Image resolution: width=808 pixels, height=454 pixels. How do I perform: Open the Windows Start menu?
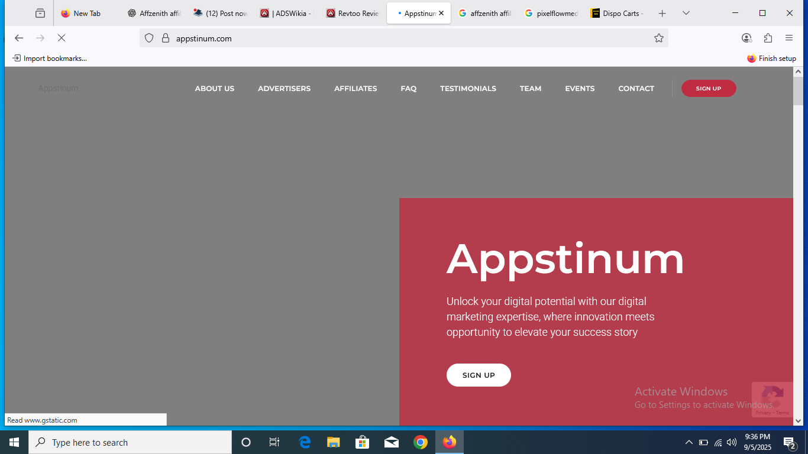tap(14, 442)
